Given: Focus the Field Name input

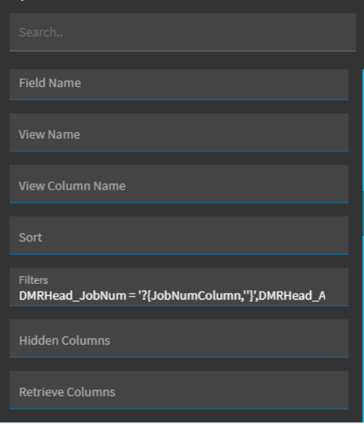Looking at the screenshot, I should tap(179, 85).
